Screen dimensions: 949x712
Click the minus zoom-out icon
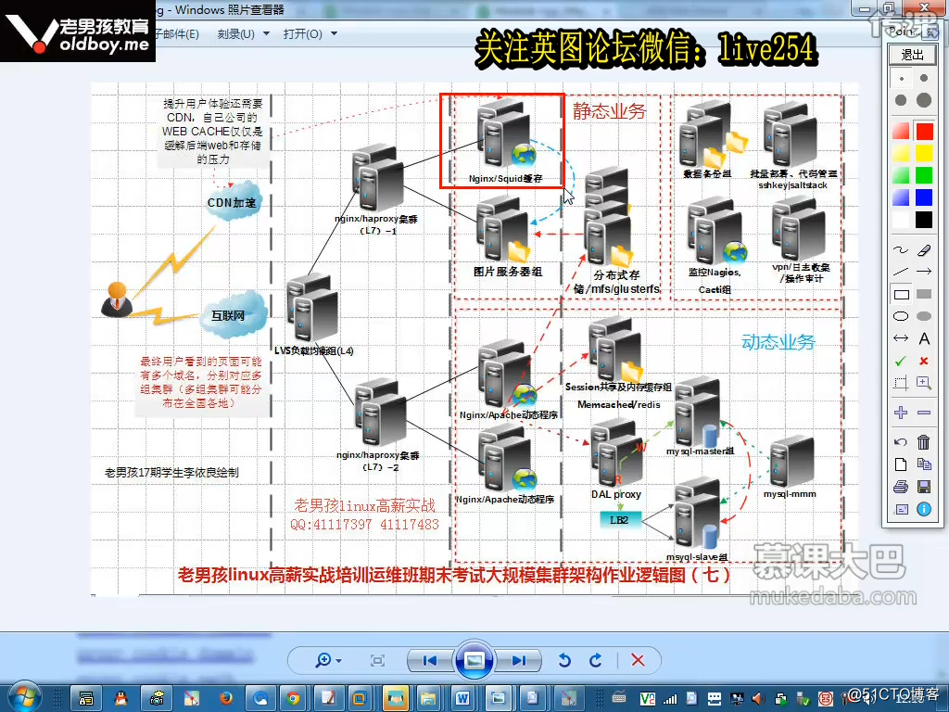pos(924,413)
